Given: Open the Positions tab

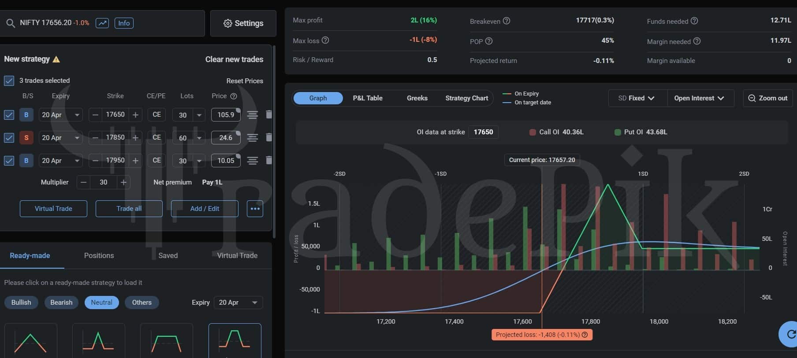Looking at the screenshot, I should [99, 255].
